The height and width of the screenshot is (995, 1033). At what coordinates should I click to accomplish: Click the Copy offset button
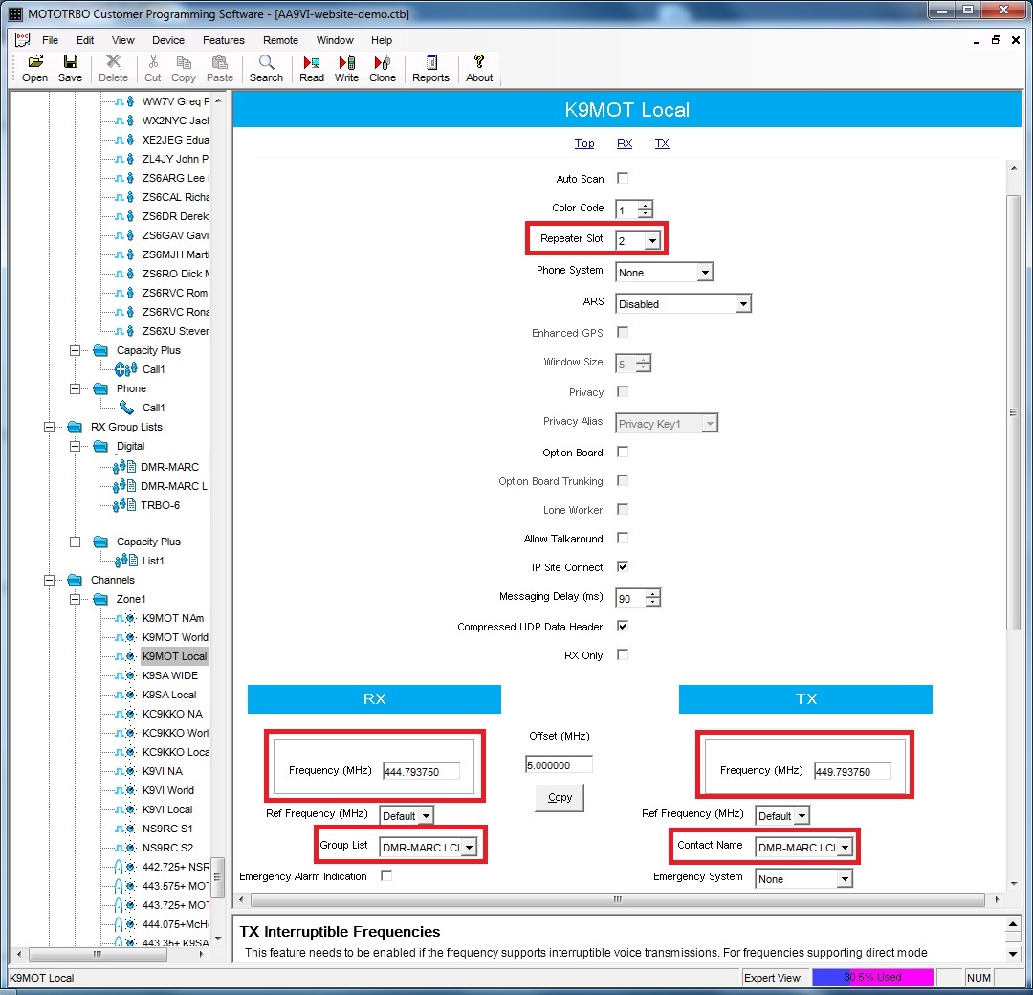coord(560,797)
